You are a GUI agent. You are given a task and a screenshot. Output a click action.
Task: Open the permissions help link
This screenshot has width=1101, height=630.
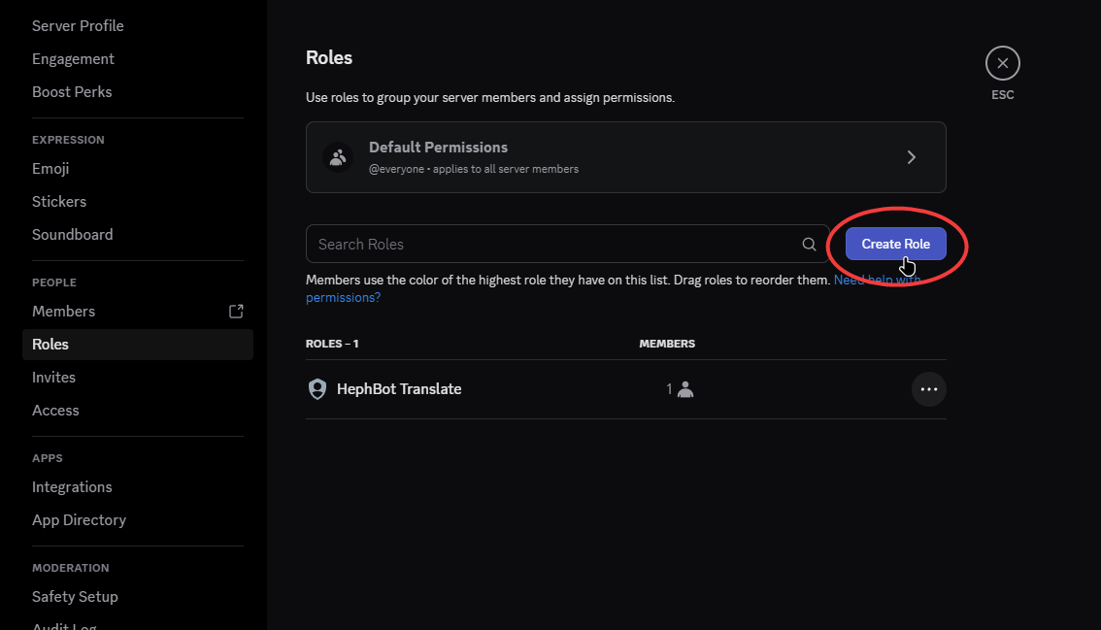point(343,298)
